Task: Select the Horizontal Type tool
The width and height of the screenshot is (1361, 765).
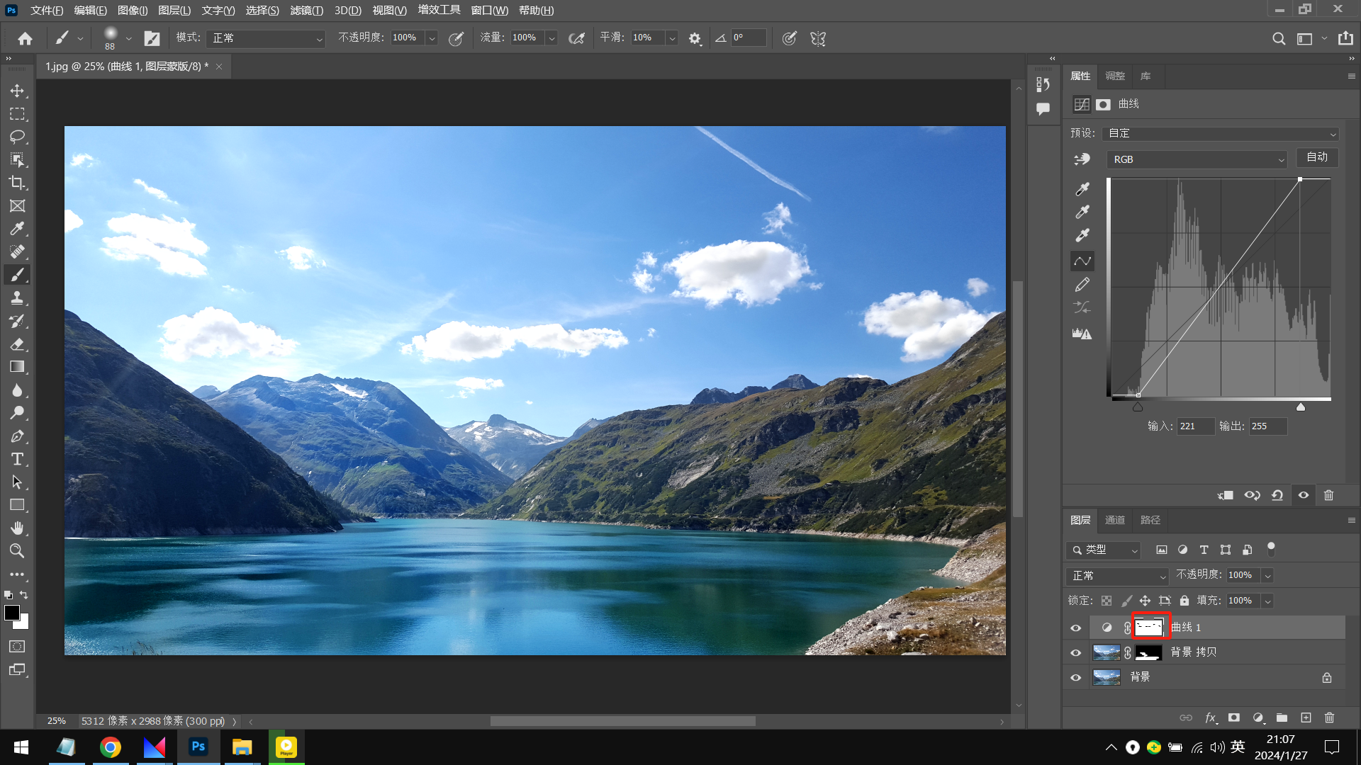Action: (x=17, y=459)
